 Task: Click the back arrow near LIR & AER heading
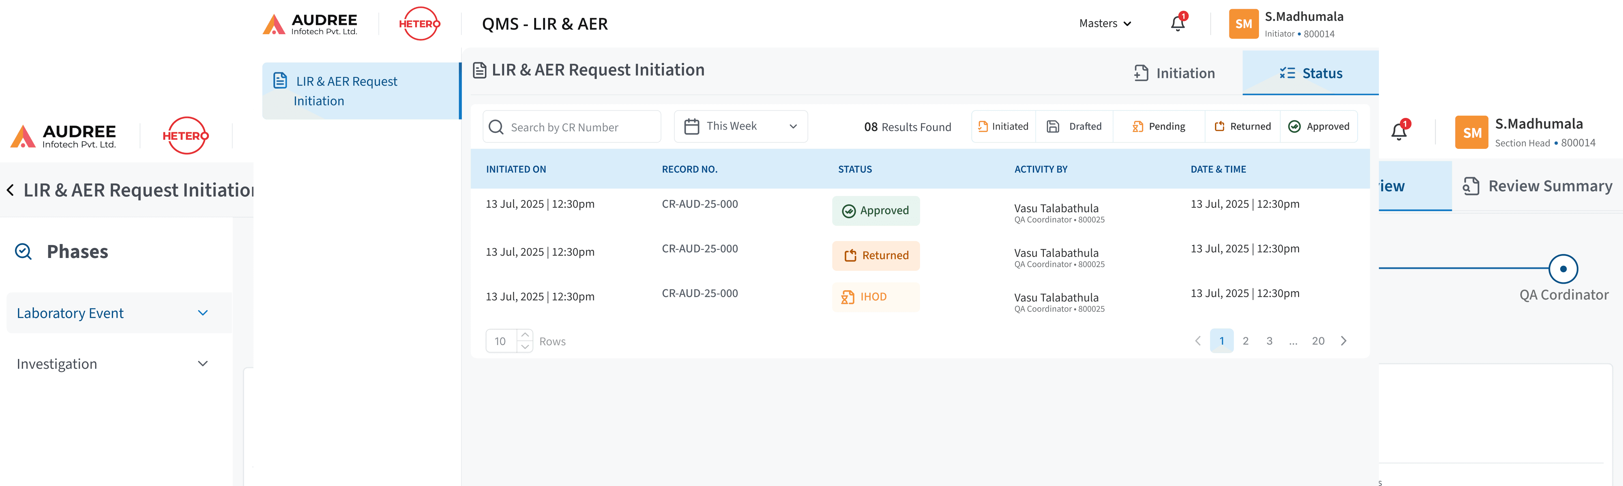(10, 190)
